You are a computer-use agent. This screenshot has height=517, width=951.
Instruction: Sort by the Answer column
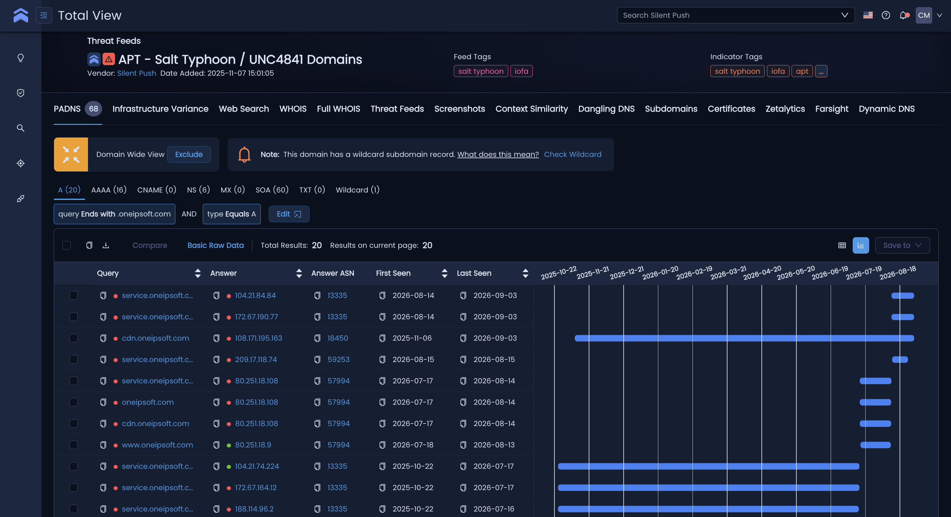pos(299,273)
